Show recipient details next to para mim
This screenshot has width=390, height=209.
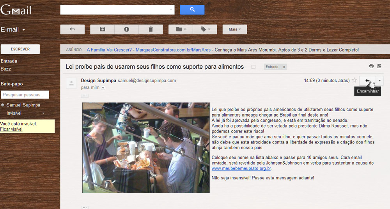click(103, 88)
